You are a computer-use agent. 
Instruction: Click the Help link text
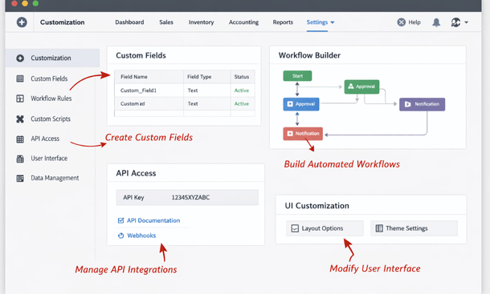(414, 22)
